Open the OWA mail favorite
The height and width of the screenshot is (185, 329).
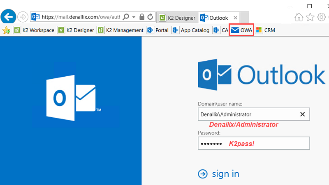241,30
